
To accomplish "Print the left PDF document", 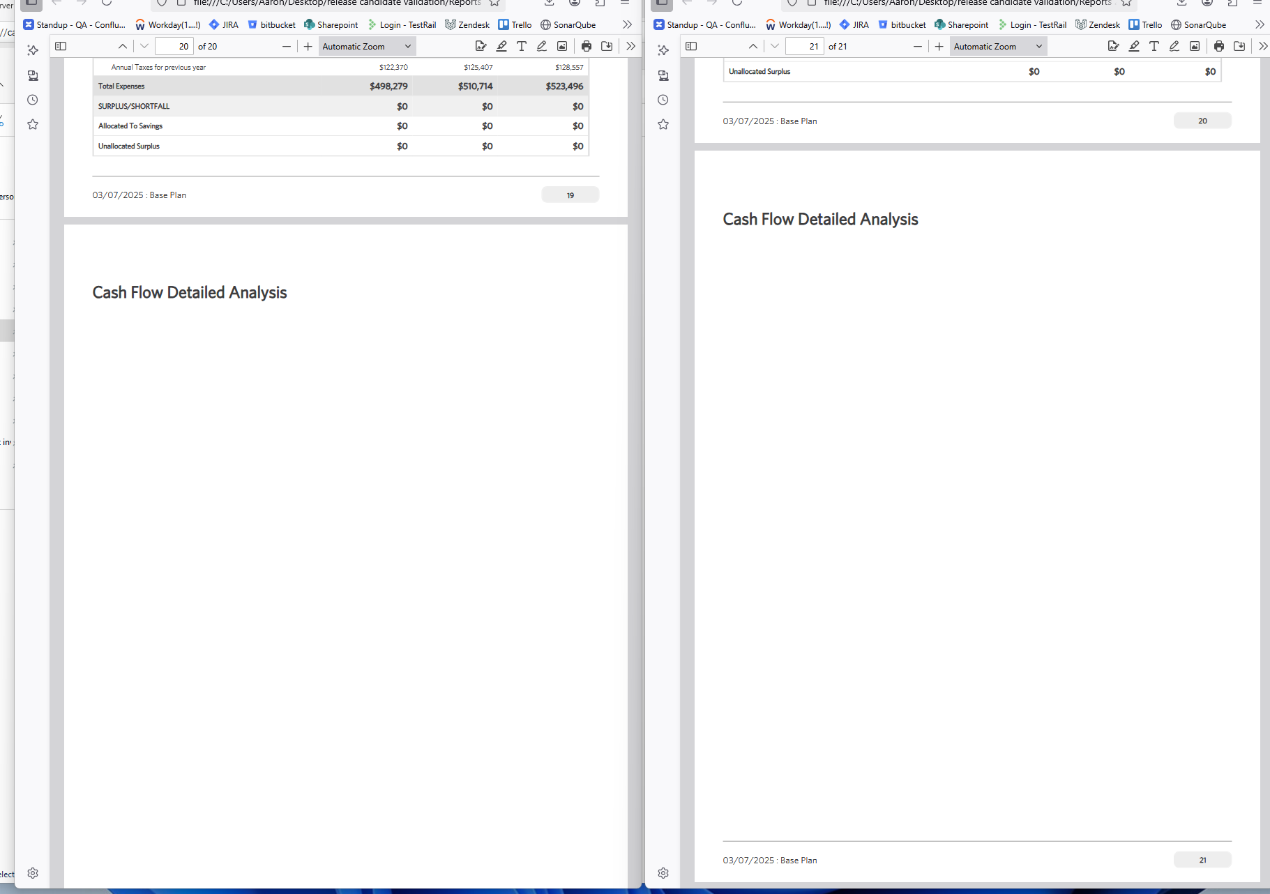I will 586,46.
